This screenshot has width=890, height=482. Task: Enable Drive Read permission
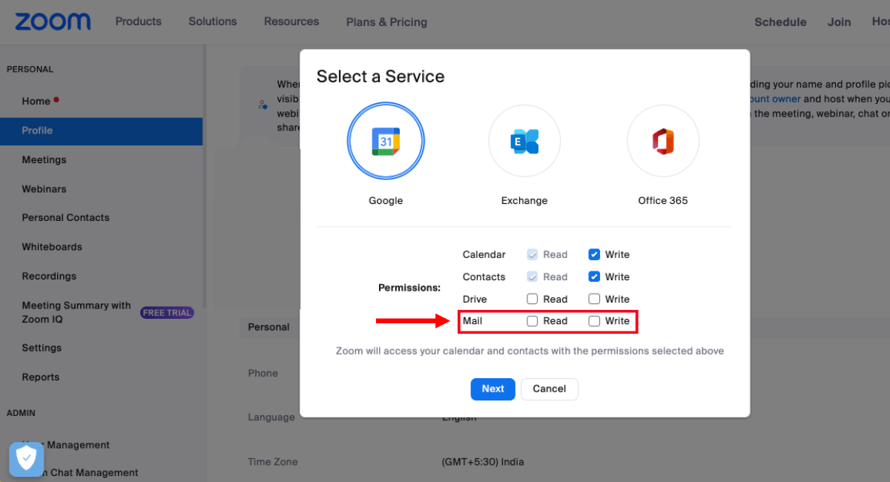pyautogui.click(x=532, y=299)
